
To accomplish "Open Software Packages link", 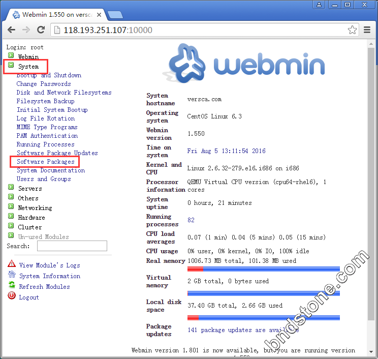I will coord(46,162).
